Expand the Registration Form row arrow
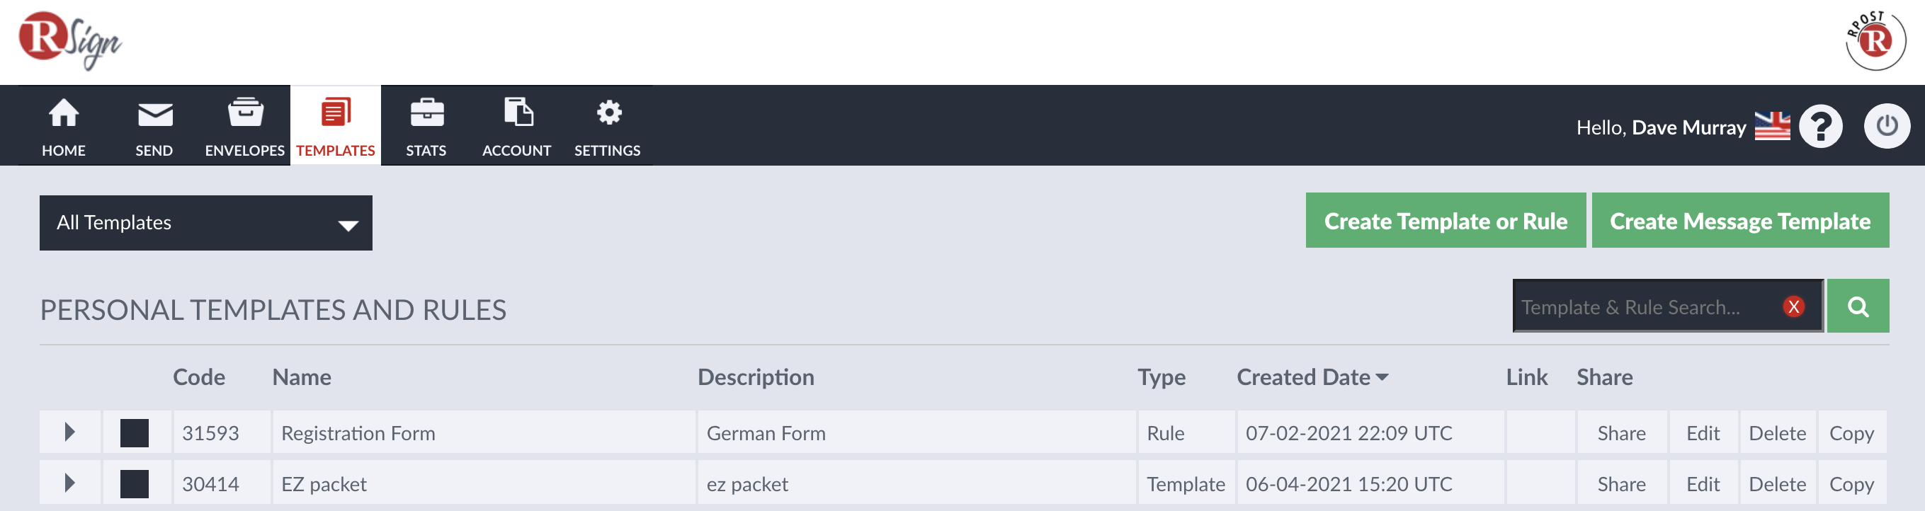1925x511 pixels. (69, 432)
